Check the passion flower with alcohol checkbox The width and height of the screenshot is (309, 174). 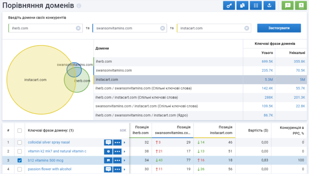click(19, 169)
